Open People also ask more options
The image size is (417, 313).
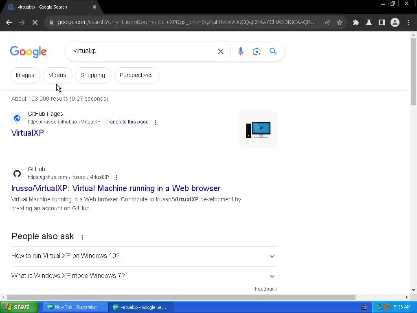tap(82, 237)
